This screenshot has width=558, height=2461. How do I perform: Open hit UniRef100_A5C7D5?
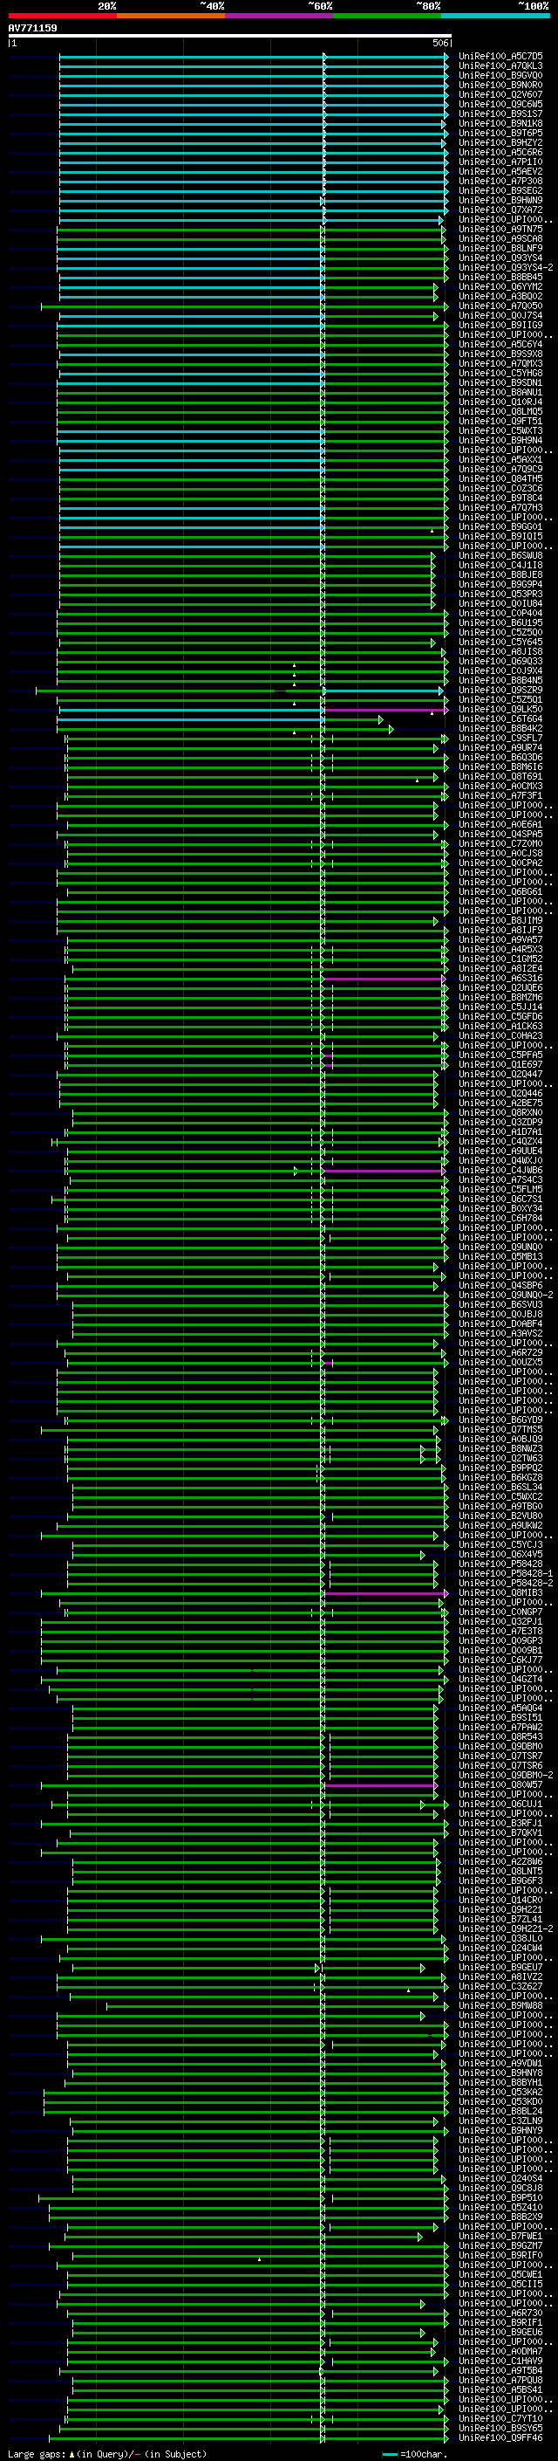[500, 57]
